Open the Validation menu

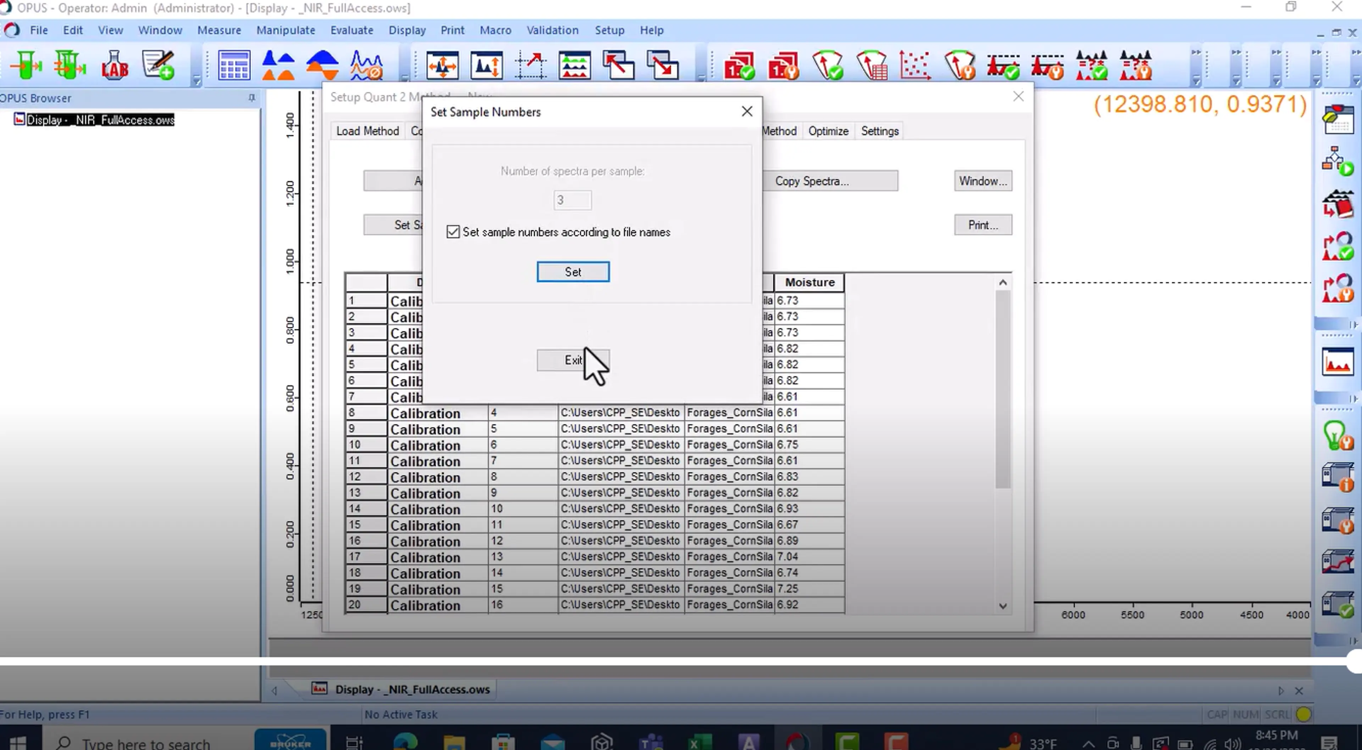point(552,30)
